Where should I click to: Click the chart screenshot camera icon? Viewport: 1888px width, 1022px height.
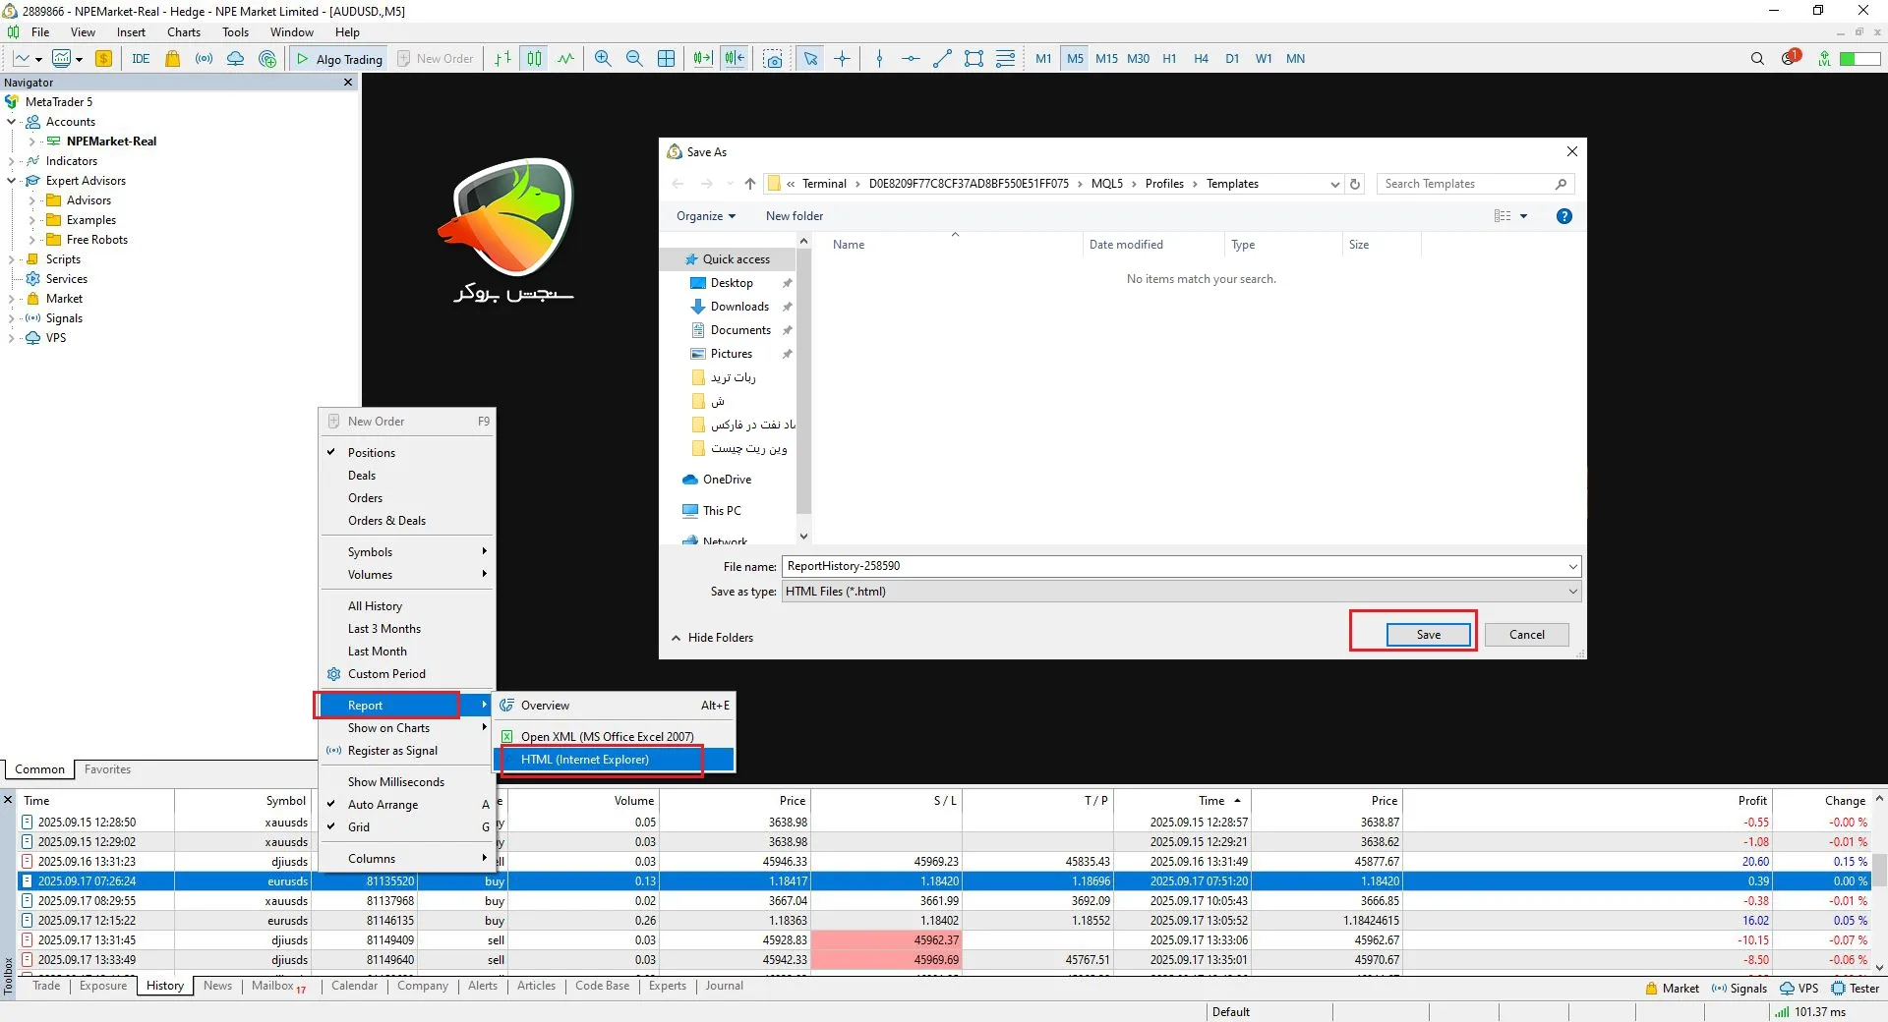(774, 59)
